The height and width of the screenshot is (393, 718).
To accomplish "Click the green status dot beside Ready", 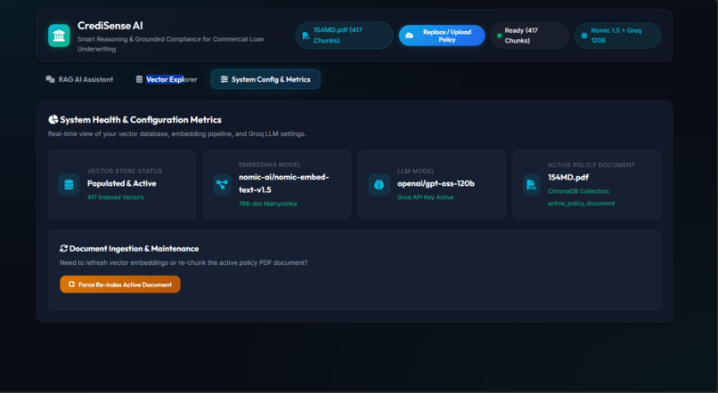I will [499, 36].
